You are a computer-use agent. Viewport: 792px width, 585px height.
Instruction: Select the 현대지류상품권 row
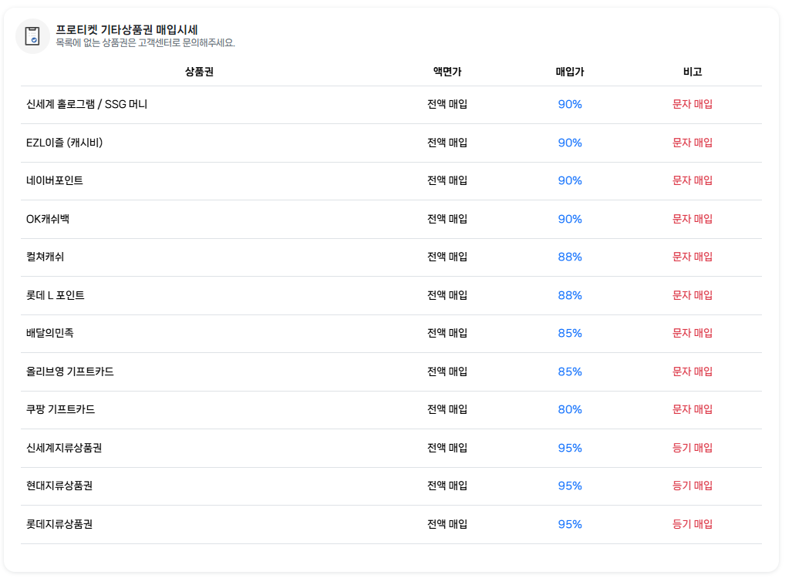392,486
